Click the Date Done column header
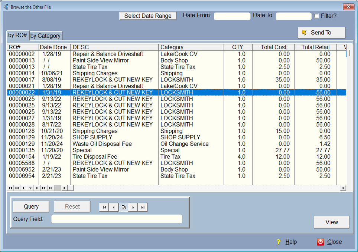Viewport: 358px width, 252px height. pyautogui.click(x=55, y=47)
